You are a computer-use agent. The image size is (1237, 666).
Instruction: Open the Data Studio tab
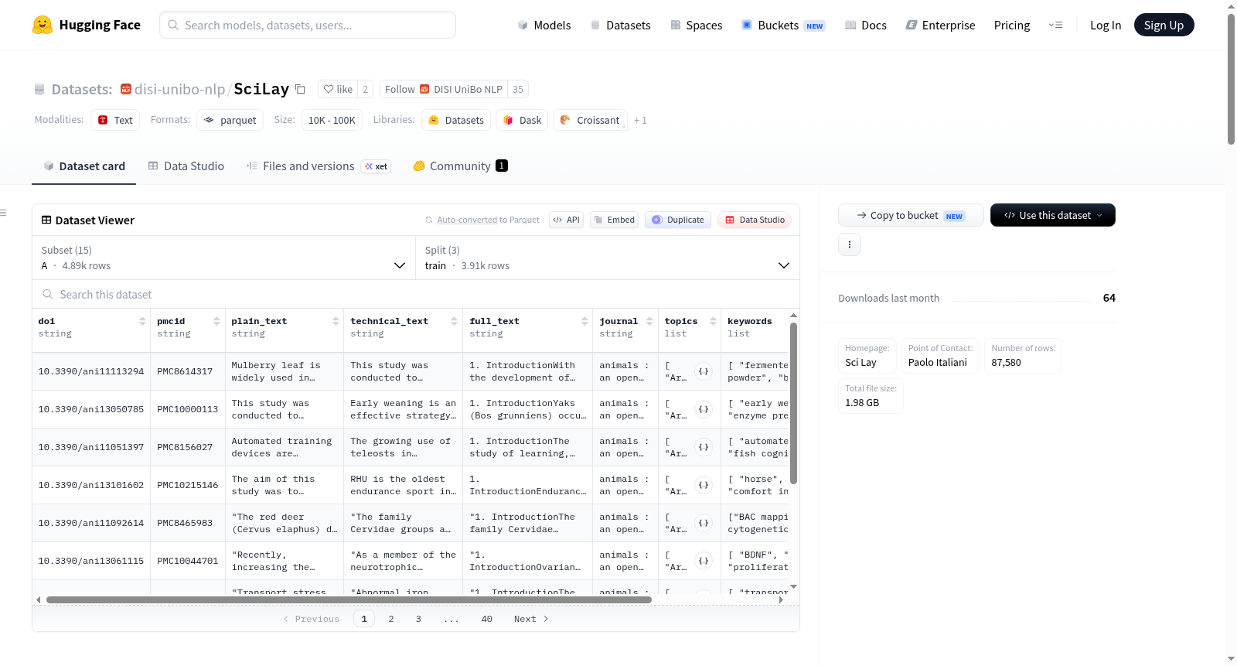click(x=186, y=166)
